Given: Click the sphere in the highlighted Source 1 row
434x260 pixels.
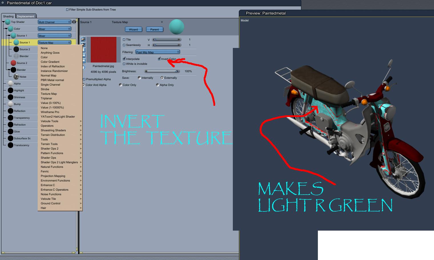Looking at the screenshot, I should (x=16, y=43).
